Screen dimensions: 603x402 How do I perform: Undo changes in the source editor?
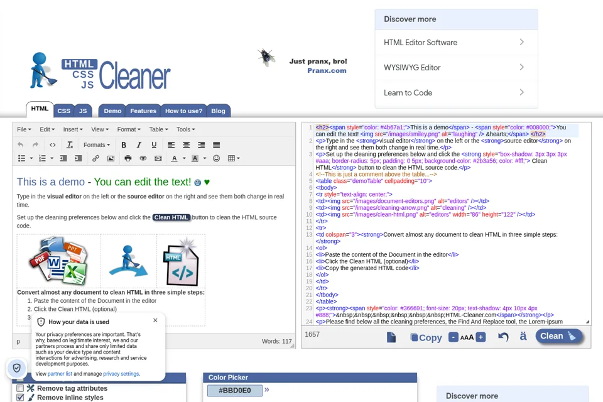click(503, 337)
